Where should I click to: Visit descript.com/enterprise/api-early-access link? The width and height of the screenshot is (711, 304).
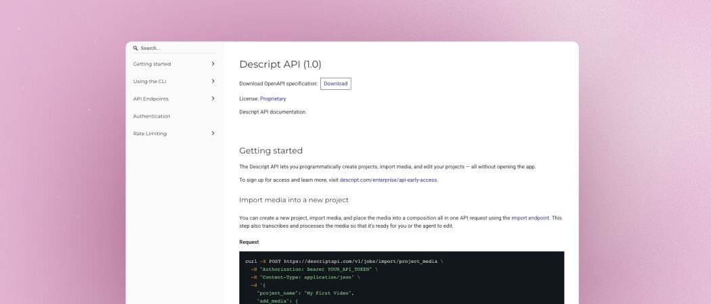pyautogui.click(x=388, y=180)
